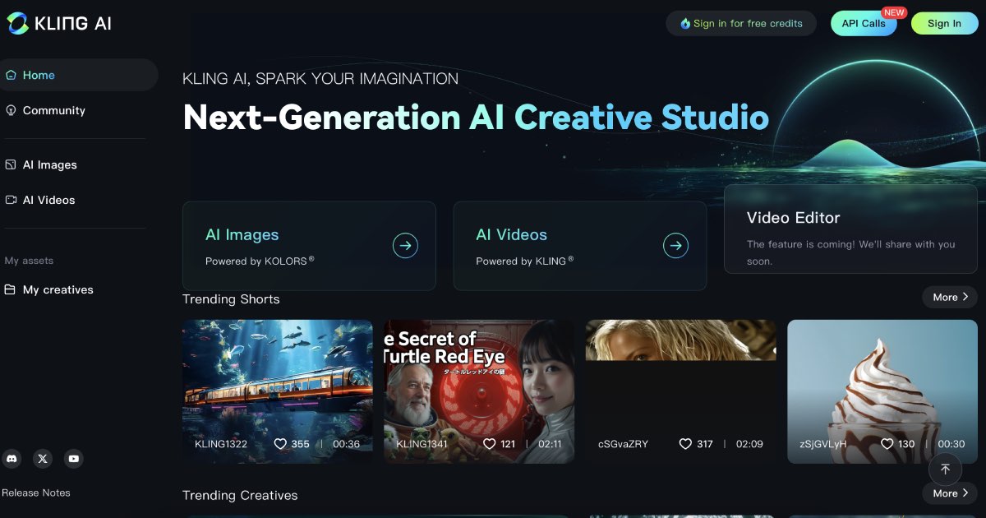Viewport: 986px width, 518px height.
Task: Like the KLING1322 video heart icon
Action: click(280, 444)
